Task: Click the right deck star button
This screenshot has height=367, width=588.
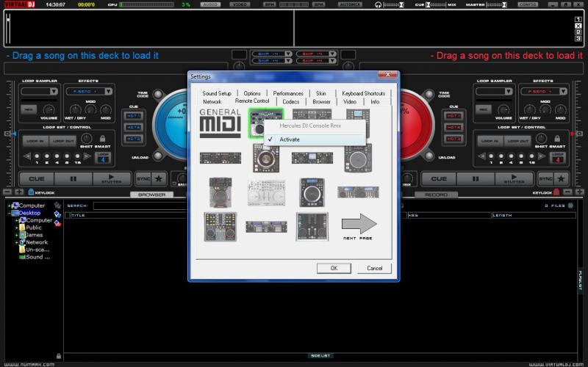Action: (561, 178)
